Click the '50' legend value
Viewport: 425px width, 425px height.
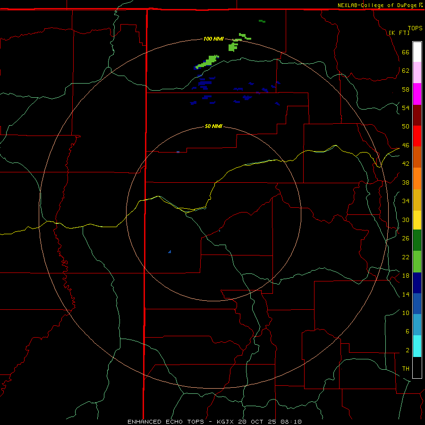click(x=406, y=126)
